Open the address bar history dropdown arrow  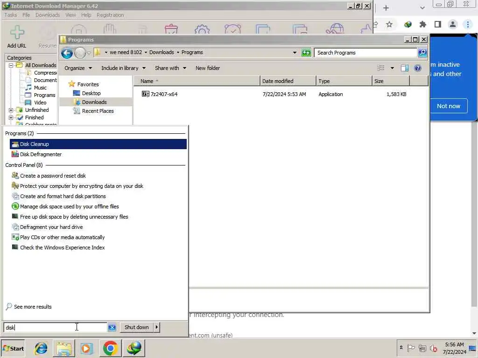295,53
